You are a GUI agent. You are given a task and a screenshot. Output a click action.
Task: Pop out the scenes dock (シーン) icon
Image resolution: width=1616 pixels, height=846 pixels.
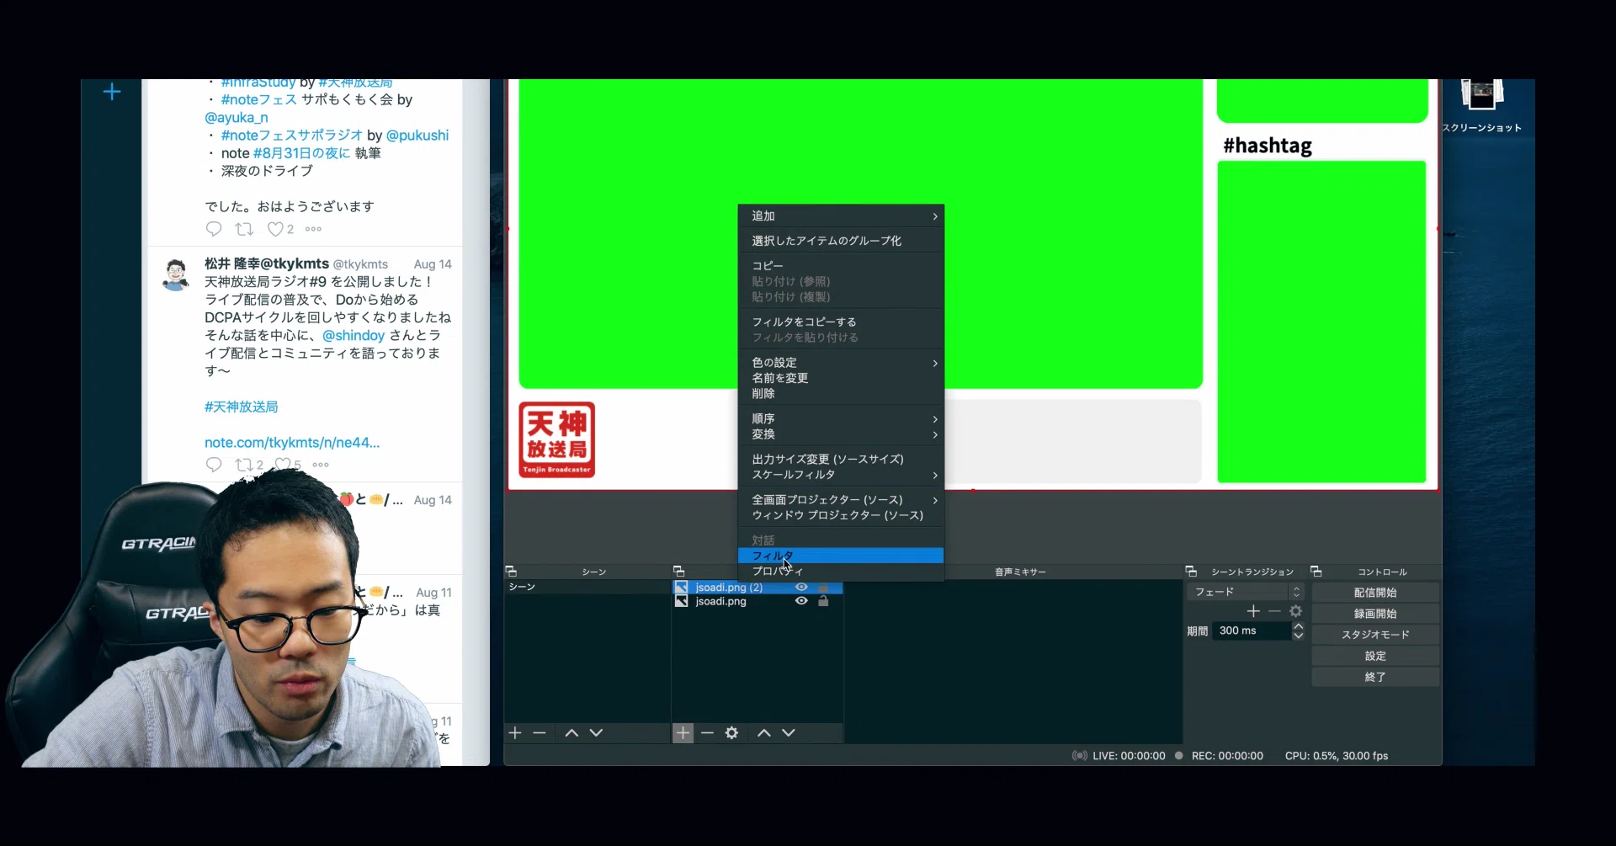click(x=511, y=572)
